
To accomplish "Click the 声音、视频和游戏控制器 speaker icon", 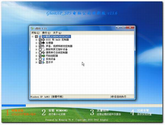I will 43,46.
